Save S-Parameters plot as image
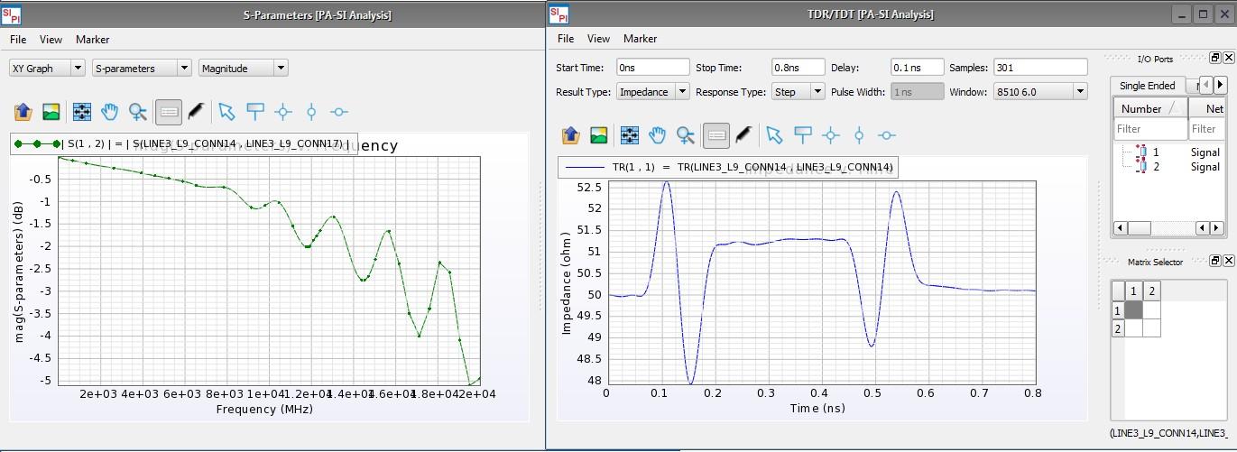The height and width of the screenshot is (452, 1237). click(51, 112)
